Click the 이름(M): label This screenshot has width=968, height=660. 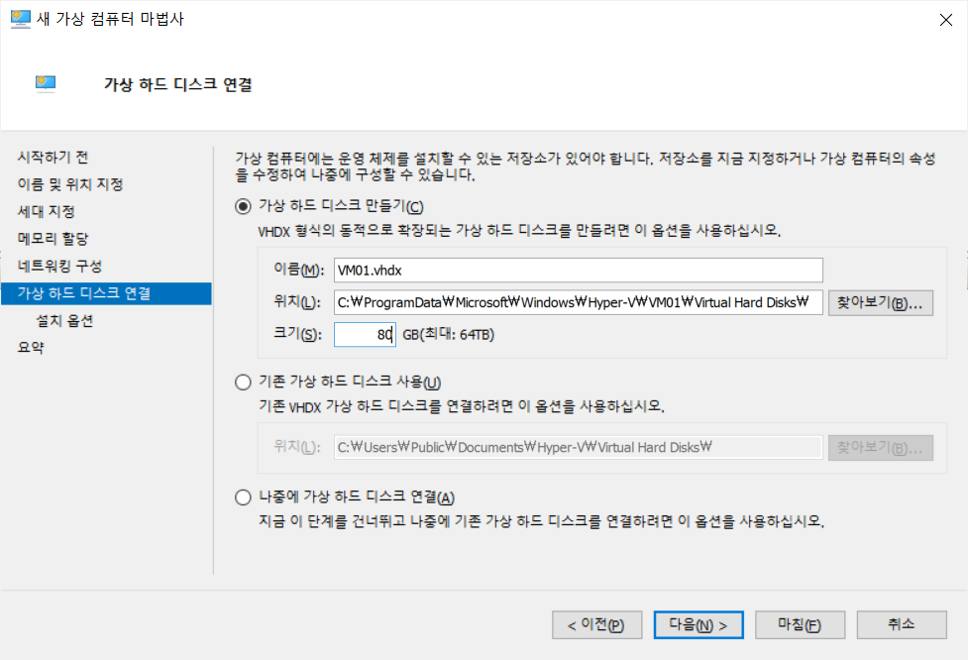[x=298, y=270]
